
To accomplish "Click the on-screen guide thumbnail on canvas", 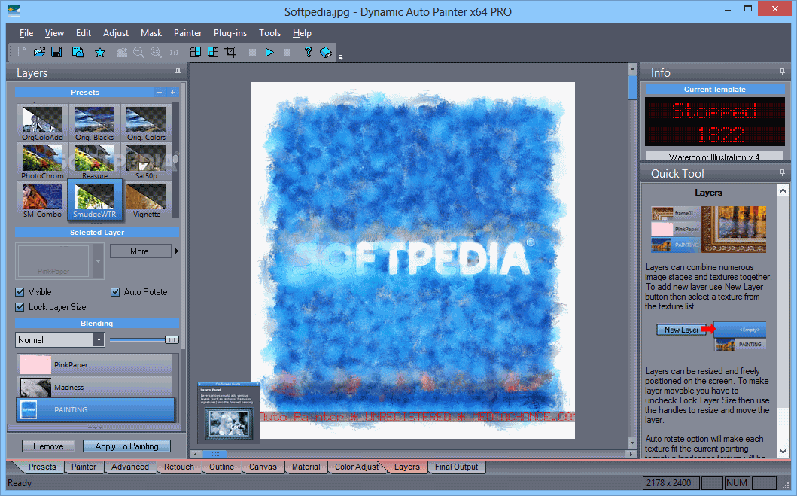I will [x=228, y=411].
